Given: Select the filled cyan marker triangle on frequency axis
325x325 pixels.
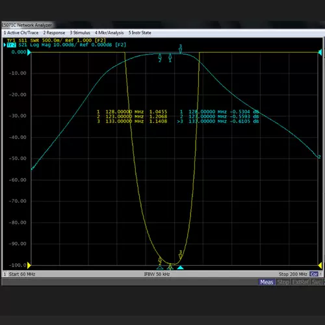Looking at the screenshot, I should (x=180, y=268).
